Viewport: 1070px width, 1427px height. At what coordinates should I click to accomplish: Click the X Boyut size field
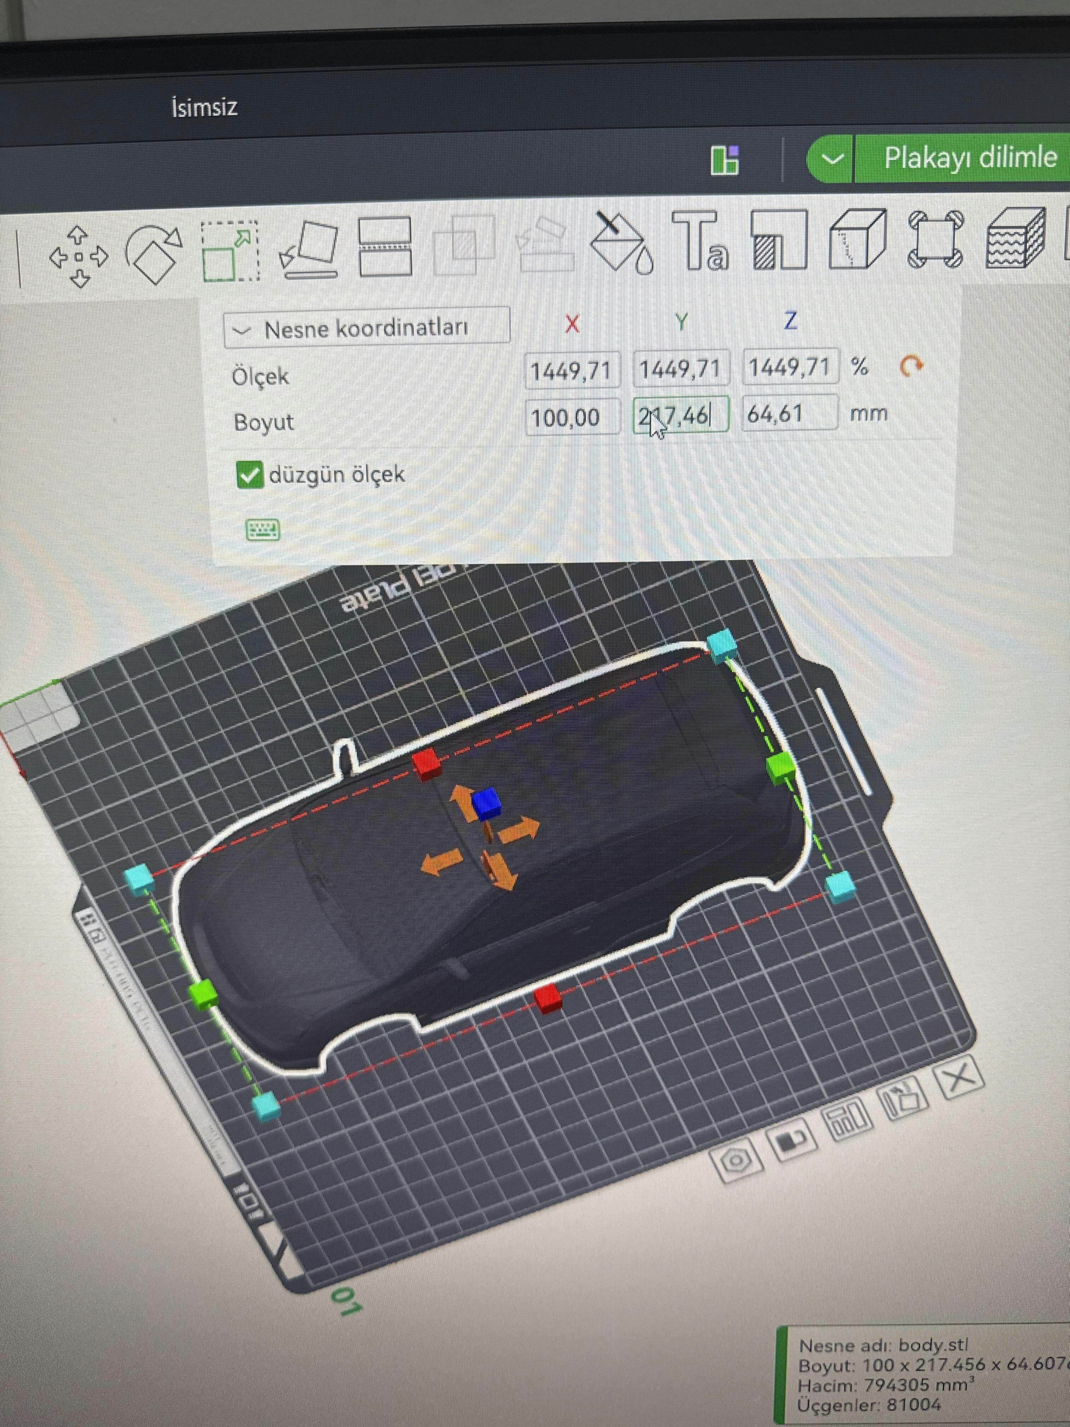click(x=572, y=417)
